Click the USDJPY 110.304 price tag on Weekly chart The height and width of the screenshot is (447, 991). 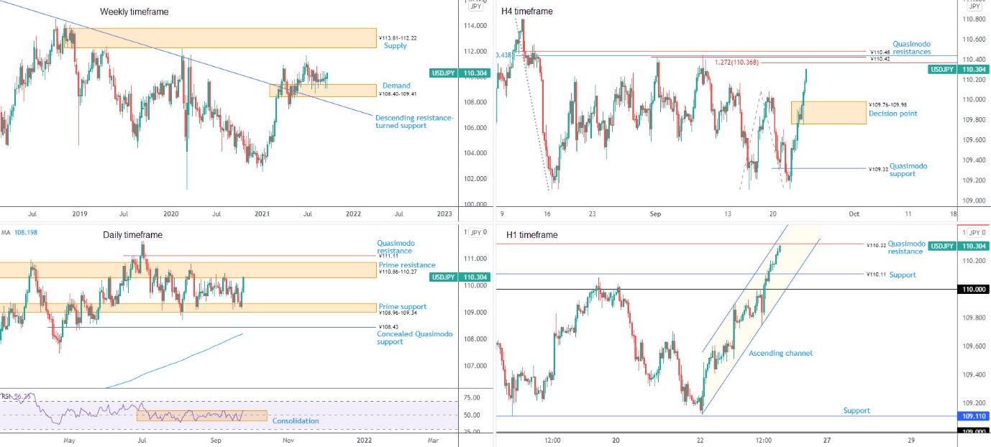tap(459, 73)
